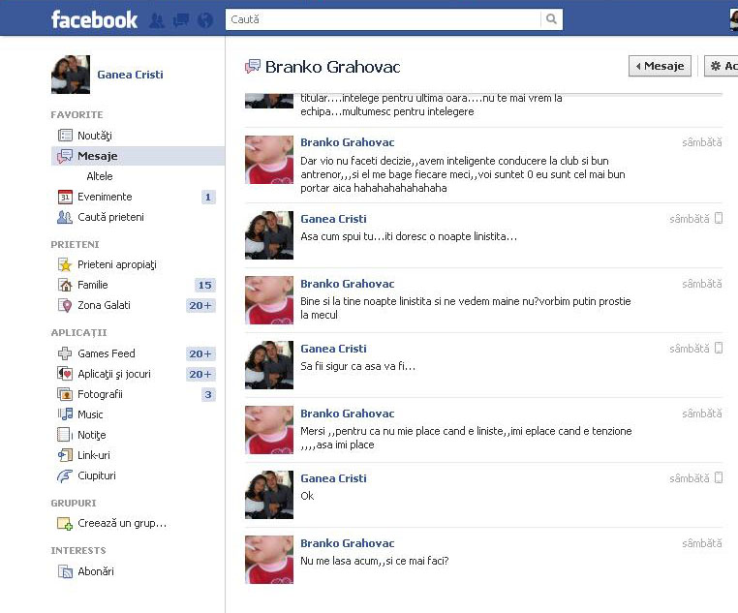Viewport: 738px width, 613px height.
Task: Click the search magnifier button
Action: 551,19
